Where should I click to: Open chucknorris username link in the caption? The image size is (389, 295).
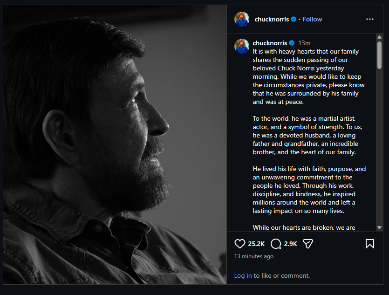click(x=270, y=43)
